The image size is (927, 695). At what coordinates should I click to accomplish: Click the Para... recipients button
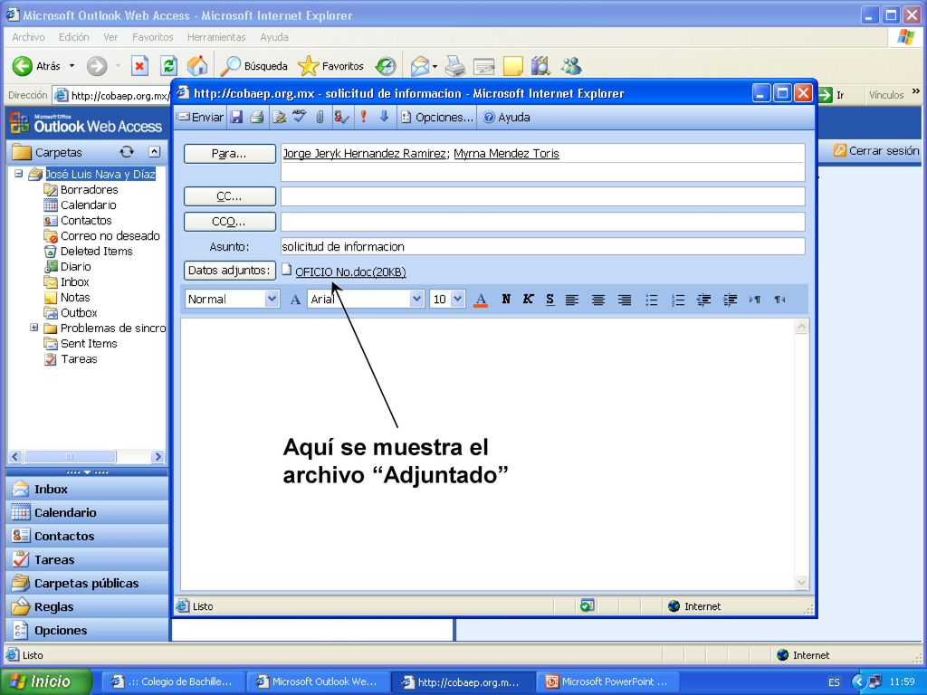tap(229, 154)
